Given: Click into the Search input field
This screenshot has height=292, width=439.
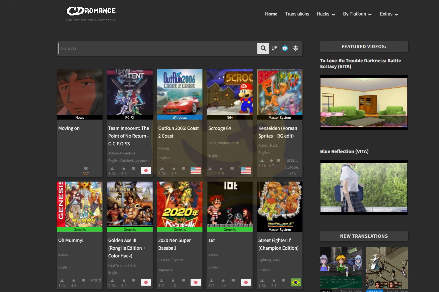Looking at the screenshot, I should click(x=158, y=48).
